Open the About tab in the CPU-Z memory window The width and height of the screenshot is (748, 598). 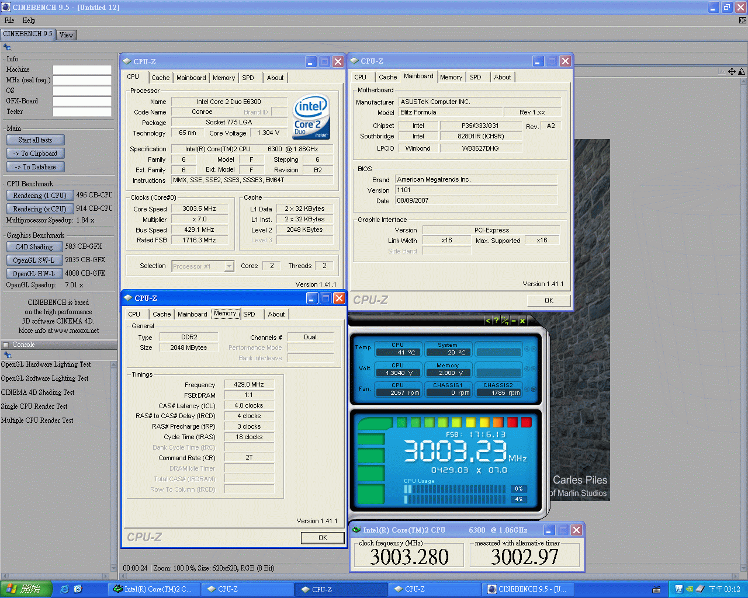pyautogui.click(x=276, y=314)
